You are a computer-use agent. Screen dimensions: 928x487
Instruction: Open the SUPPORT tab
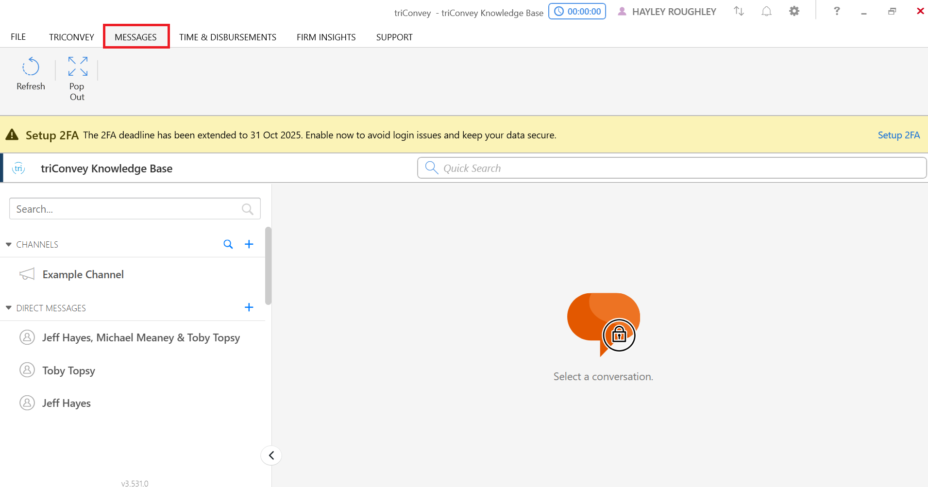[x=394, y=37]
